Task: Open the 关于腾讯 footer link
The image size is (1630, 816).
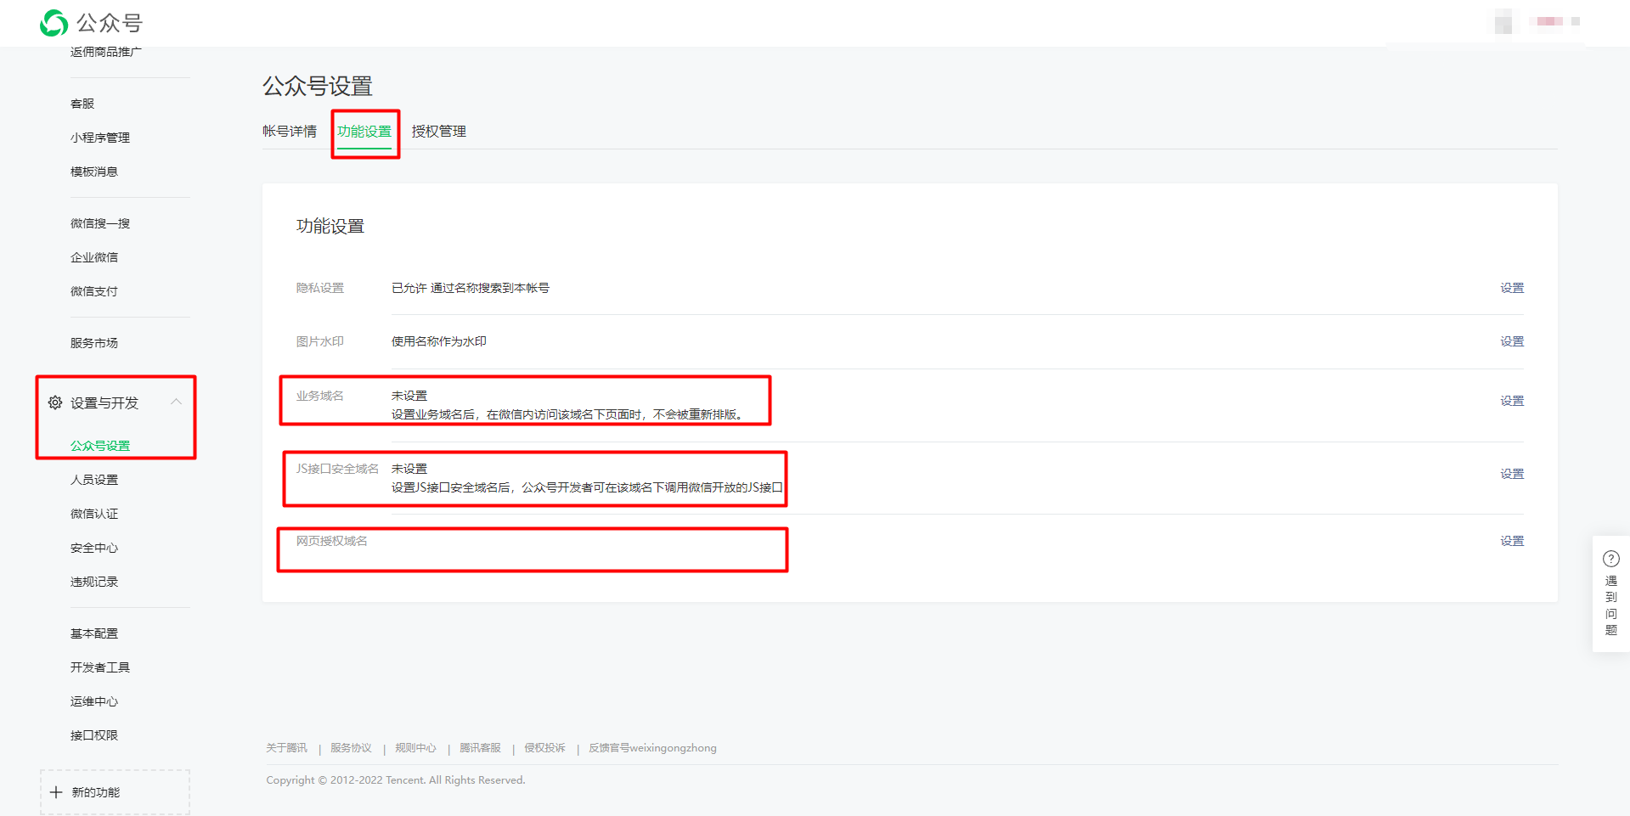Action: tap(287, 748)
